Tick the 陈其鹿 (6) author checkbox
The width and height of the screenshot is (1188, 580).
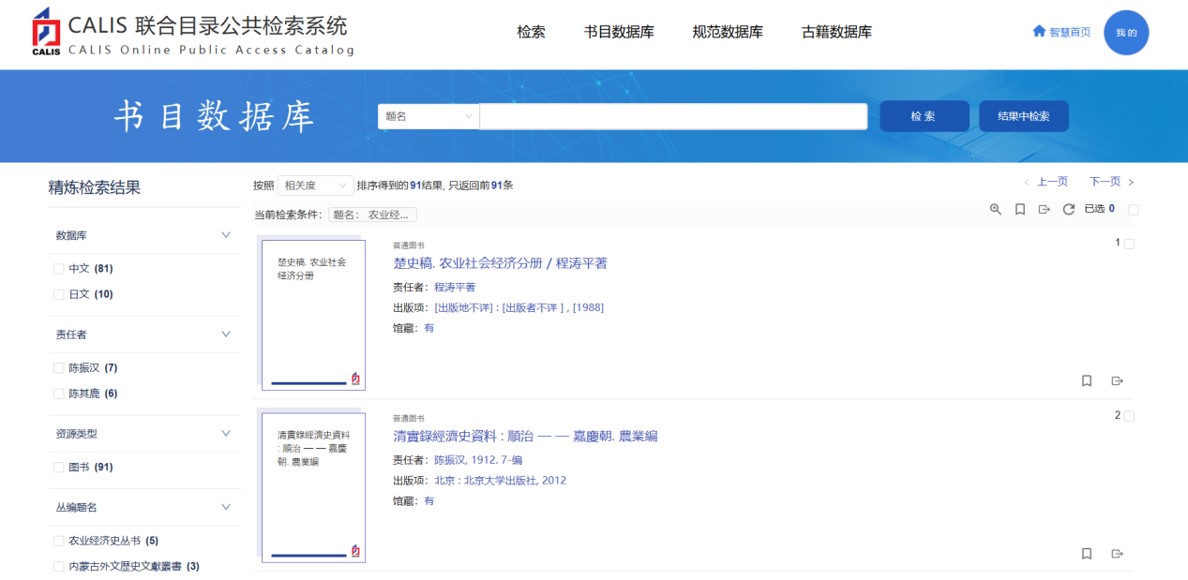click(59, 394)
